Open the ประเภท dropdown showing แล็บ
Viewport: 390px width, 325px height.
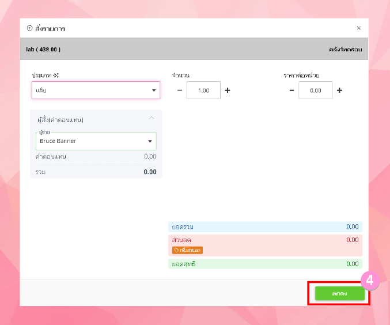point(96,90)
